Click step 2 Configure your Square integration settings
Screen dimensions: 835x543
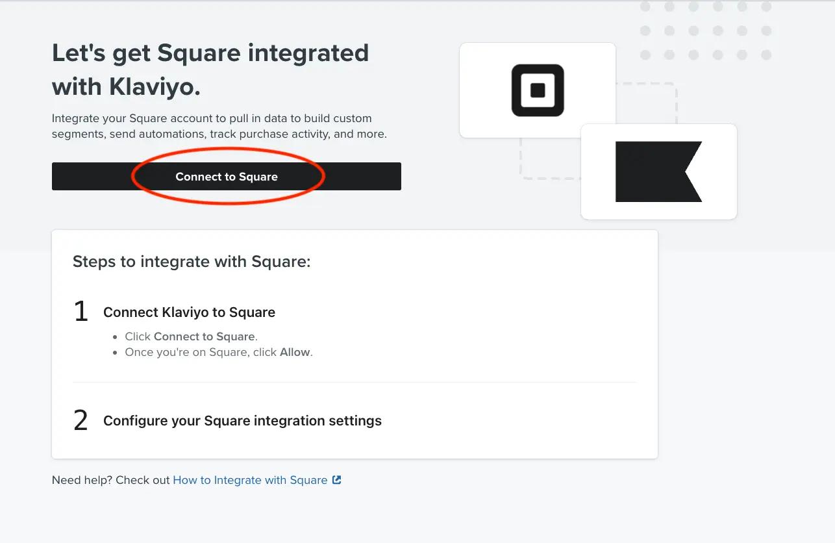(x=242, y=420)
